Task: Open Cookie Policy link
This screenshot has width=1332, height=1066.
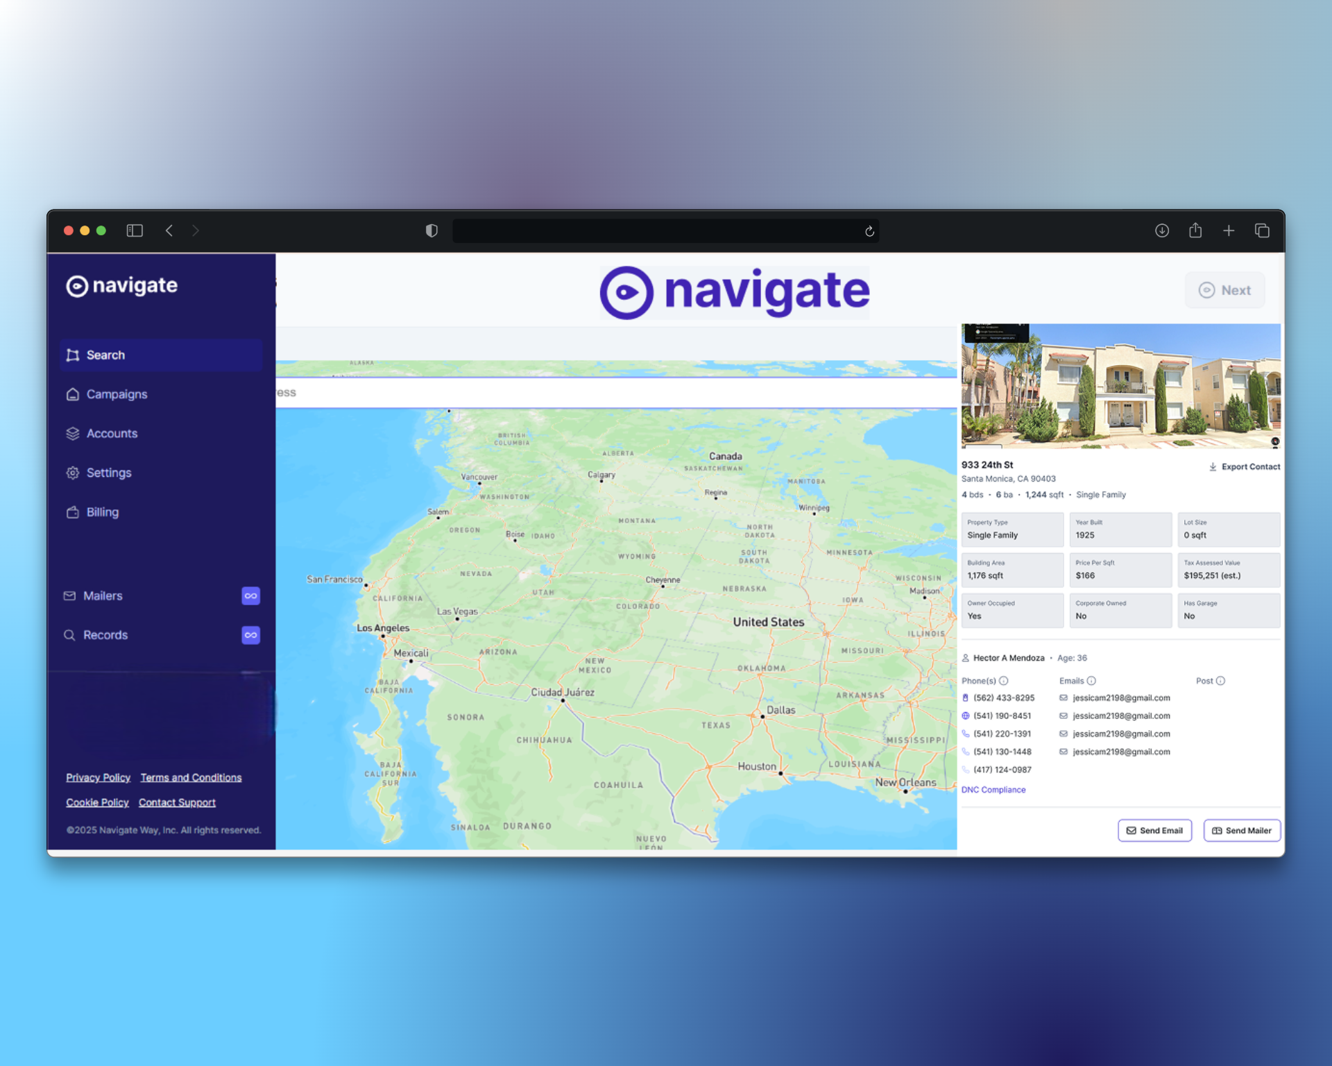Action: (97, 802)
